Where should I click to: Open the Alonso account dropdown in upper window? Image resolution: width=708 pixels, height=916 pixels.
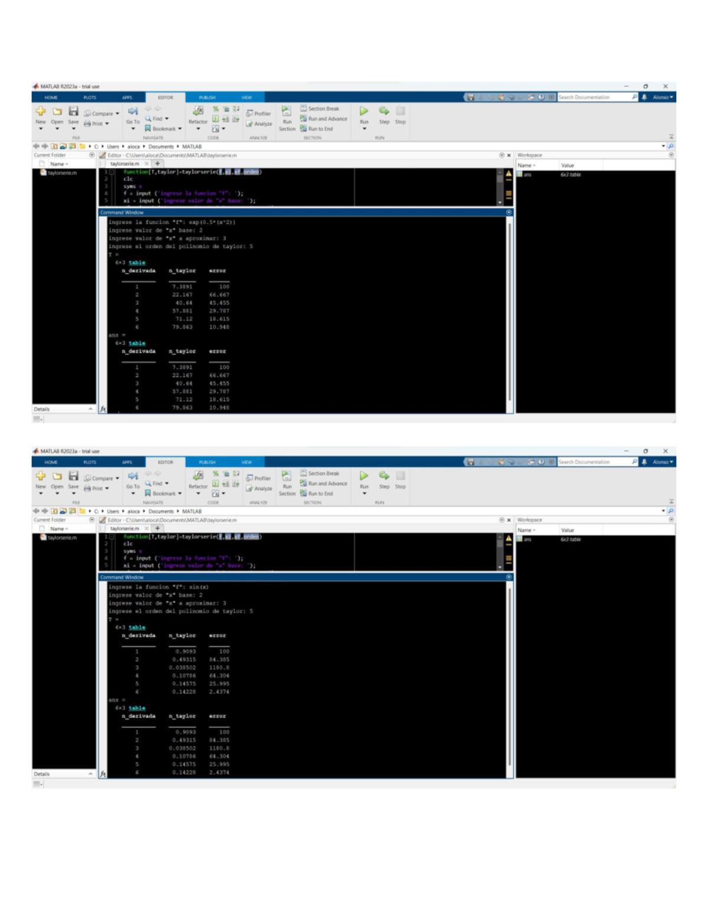[663, 97]
